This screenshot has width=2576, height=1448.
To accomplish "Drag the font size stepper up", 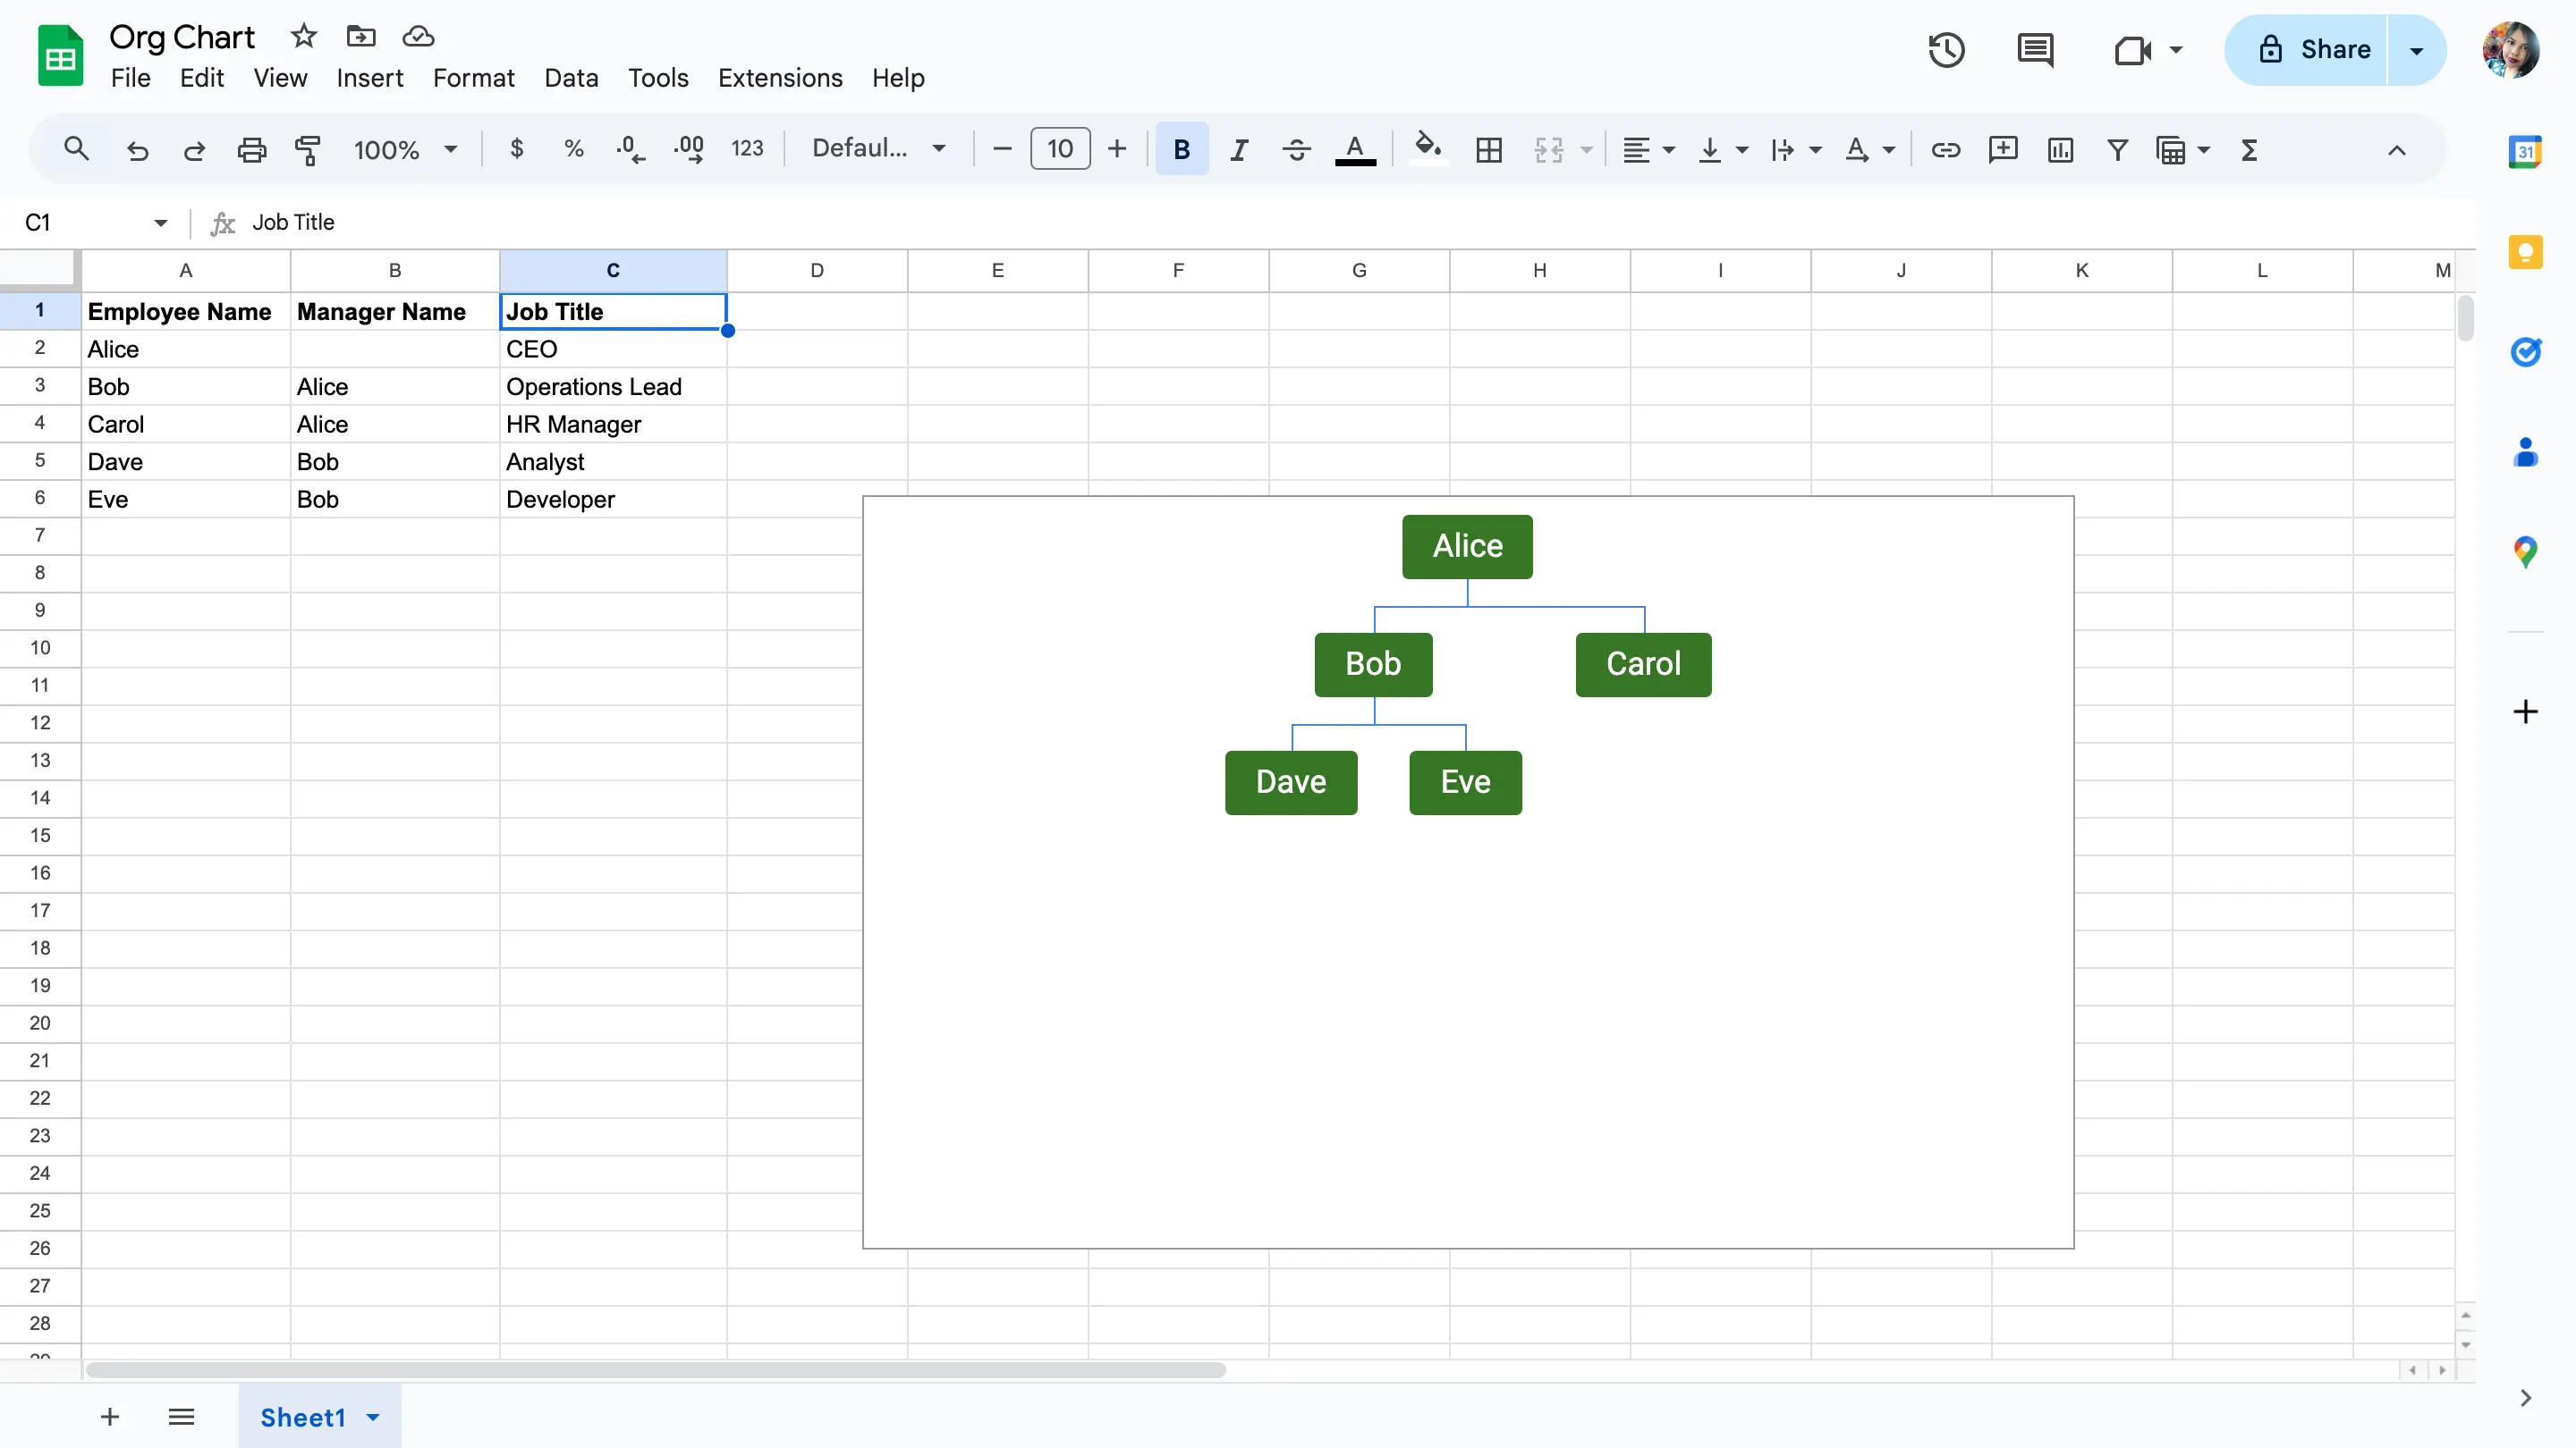I will click(x=1116, y=148).
